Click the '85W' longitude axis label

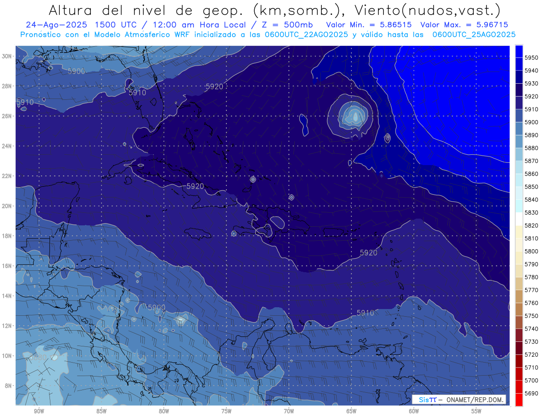pos(101,411)
